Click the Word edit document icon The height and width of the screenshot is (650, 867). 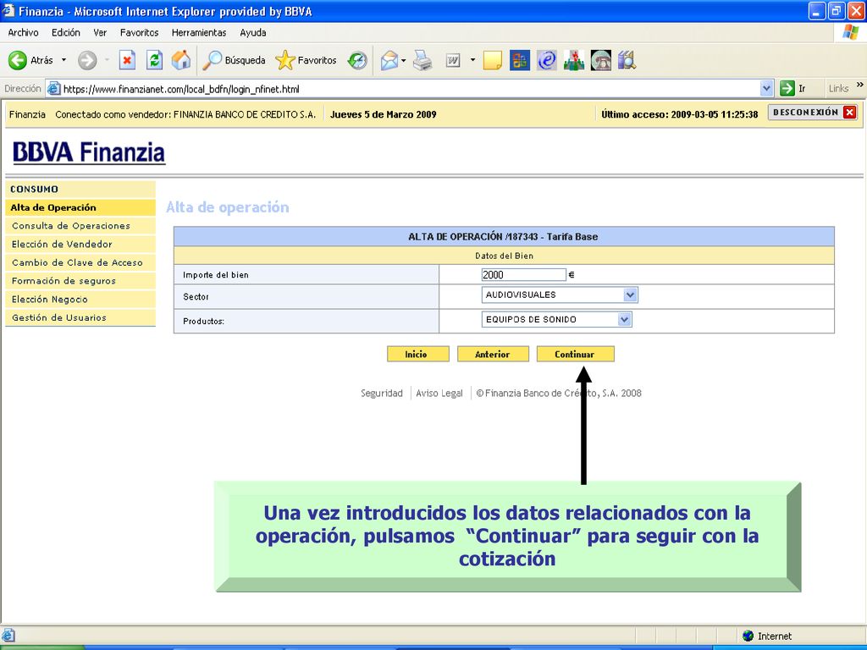[453, 60]
